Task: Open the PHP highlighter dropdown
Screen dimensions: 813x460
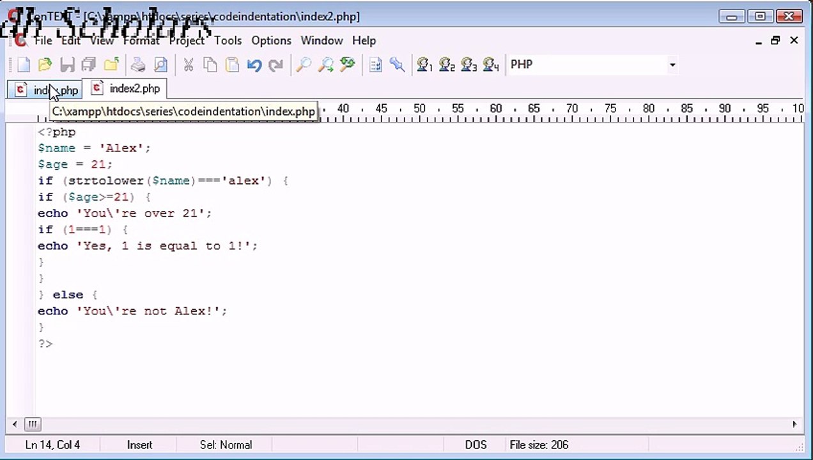Action: (672, 65)
